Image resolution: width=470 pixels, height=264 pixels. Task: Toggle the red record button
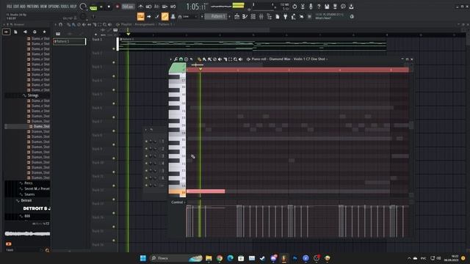click(x=117, y=7)
